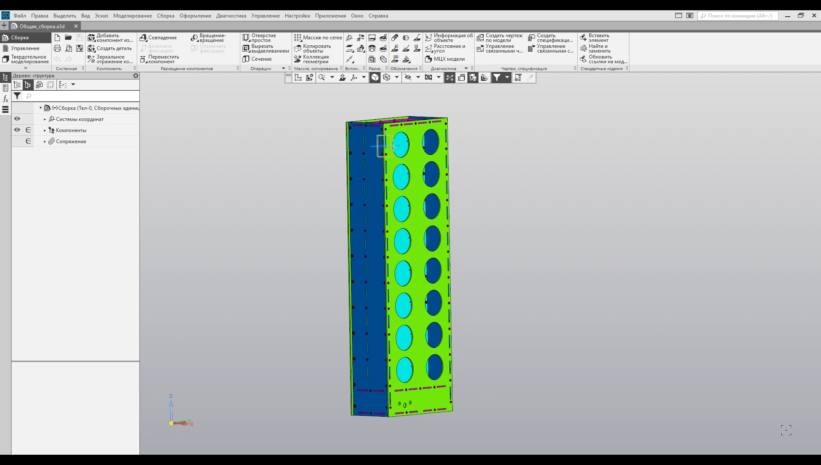Click the shaded cube display mode icon
The height and width of the screenshot is (465, 821).
[375, 77]
